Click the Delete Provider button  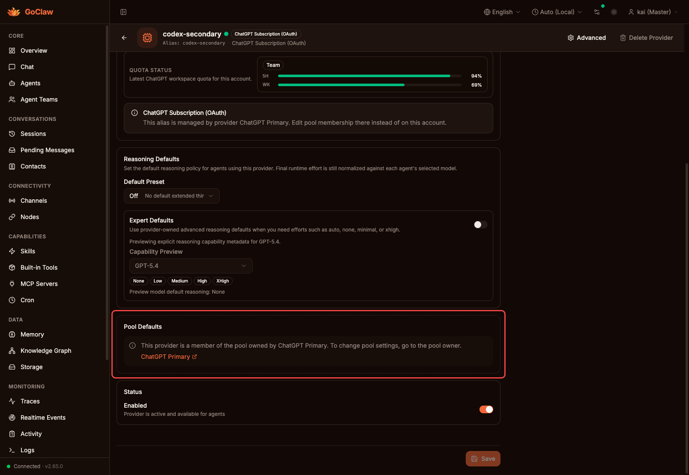tap(647, 38)
